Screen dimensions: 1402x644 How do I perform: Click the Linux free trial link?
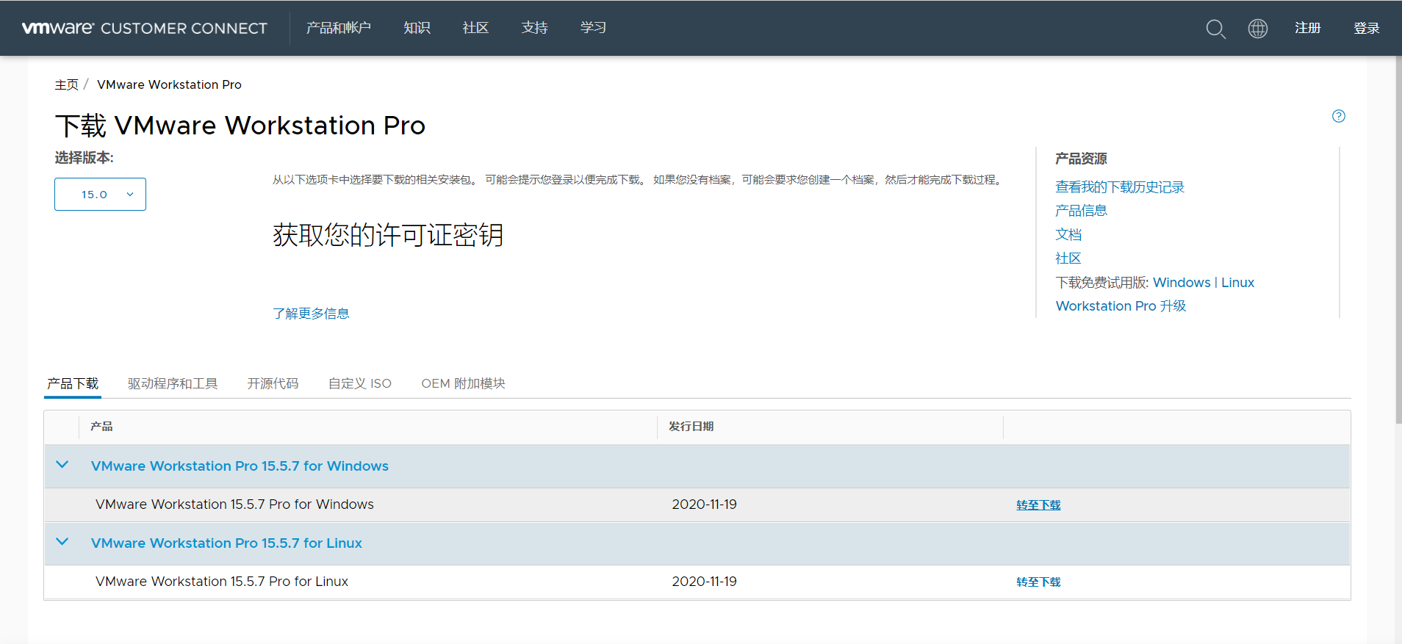pos(1237,283)
